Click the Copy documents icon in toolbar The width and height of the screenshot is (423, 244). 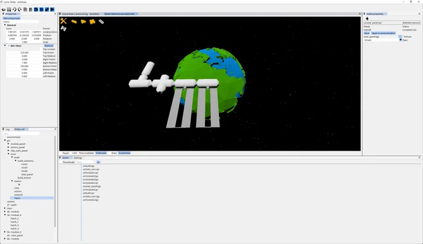pos(25,9)
